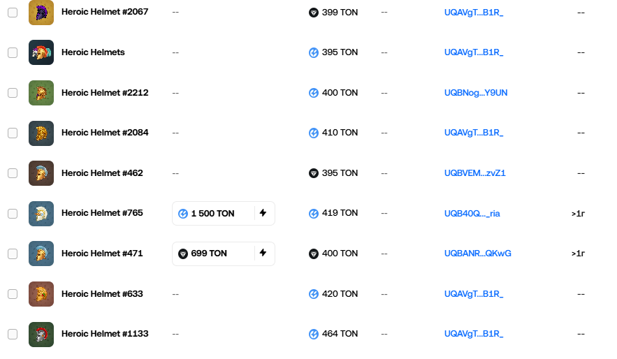Image resolution: width=617 pixels, height=359 pixels.
Task: Select the checkbox for Heroic Helmet #765
Action: tap(13, 214)
